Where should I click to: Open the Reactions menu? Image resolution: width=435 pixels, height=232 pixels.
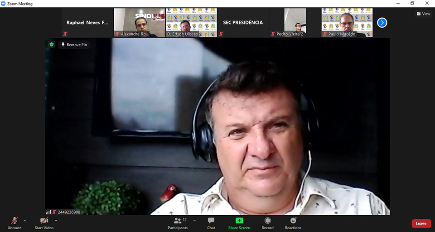(x=293, y=222)
